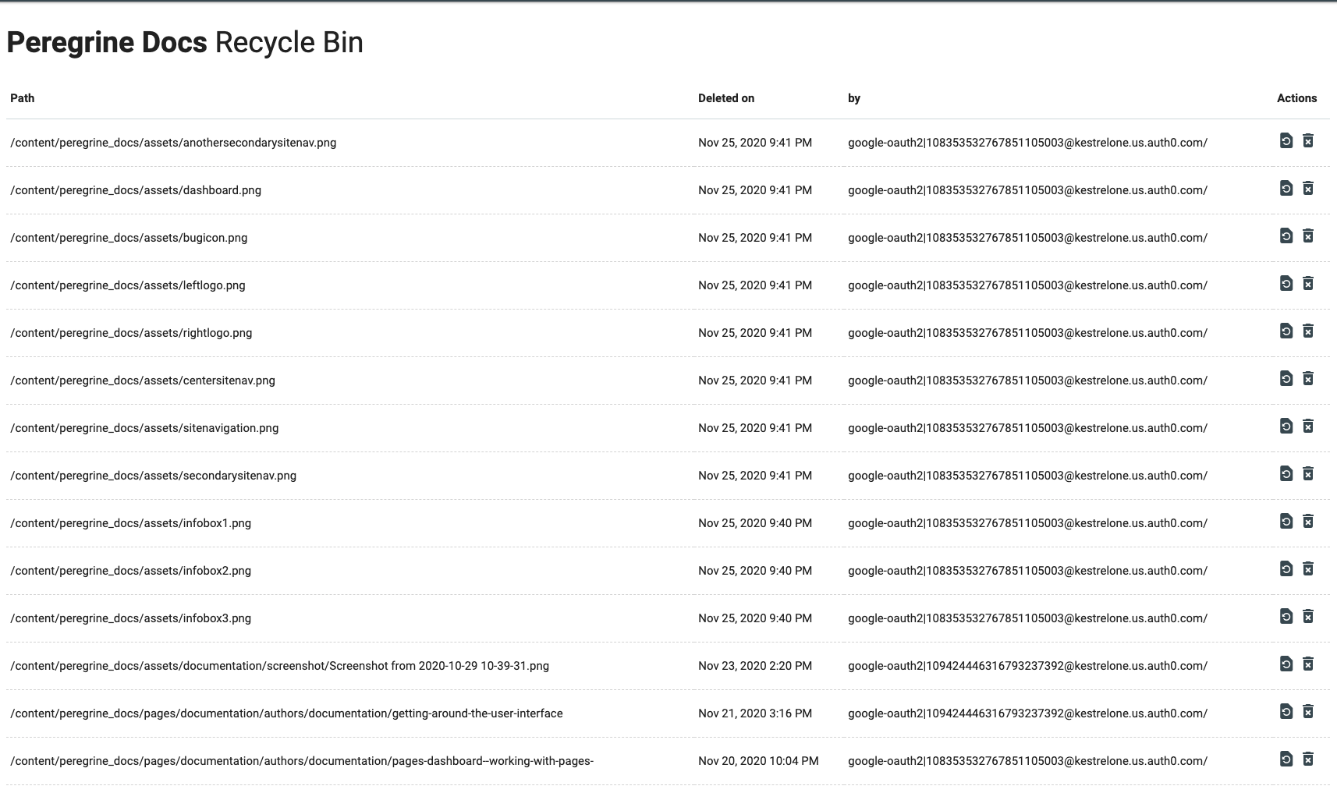Click the Actions column header
The height and width of the screenshot is (793, 1337).
point(1296,98)
